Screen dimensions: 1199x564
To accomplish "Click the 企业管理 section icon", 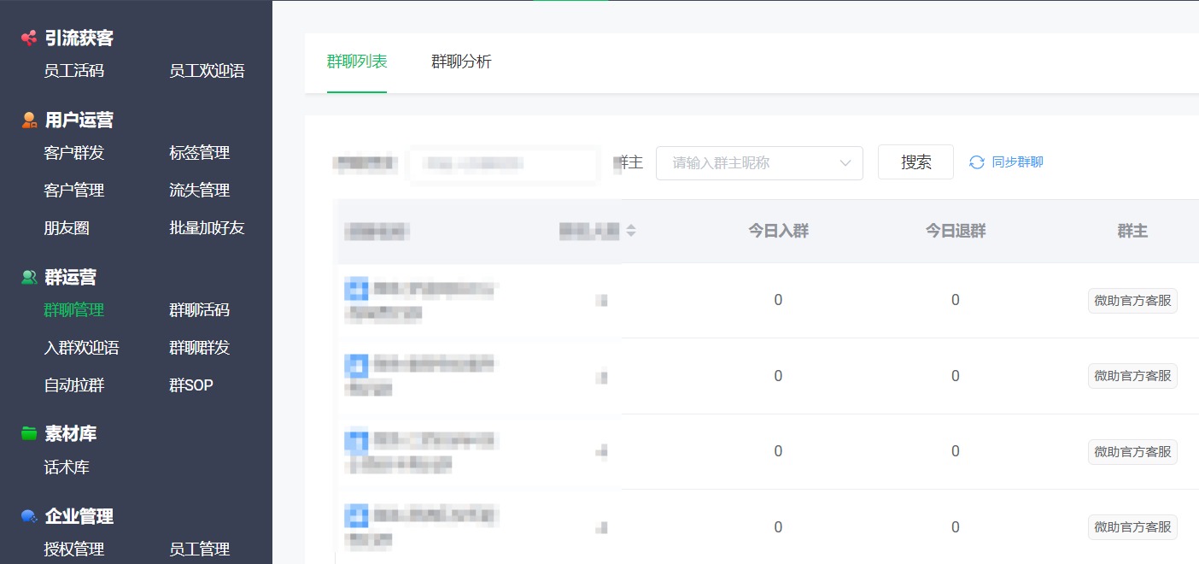I will tap(29, 516).
